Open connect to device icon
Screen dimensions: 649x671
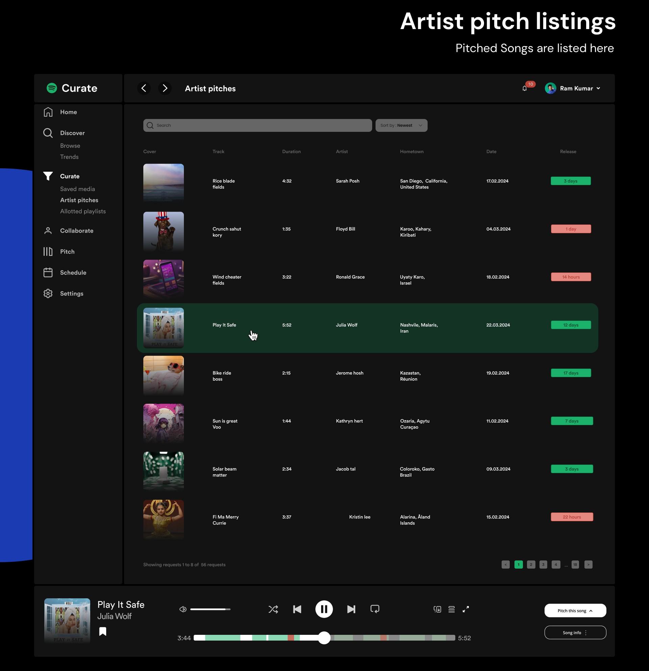pos(437,609)
